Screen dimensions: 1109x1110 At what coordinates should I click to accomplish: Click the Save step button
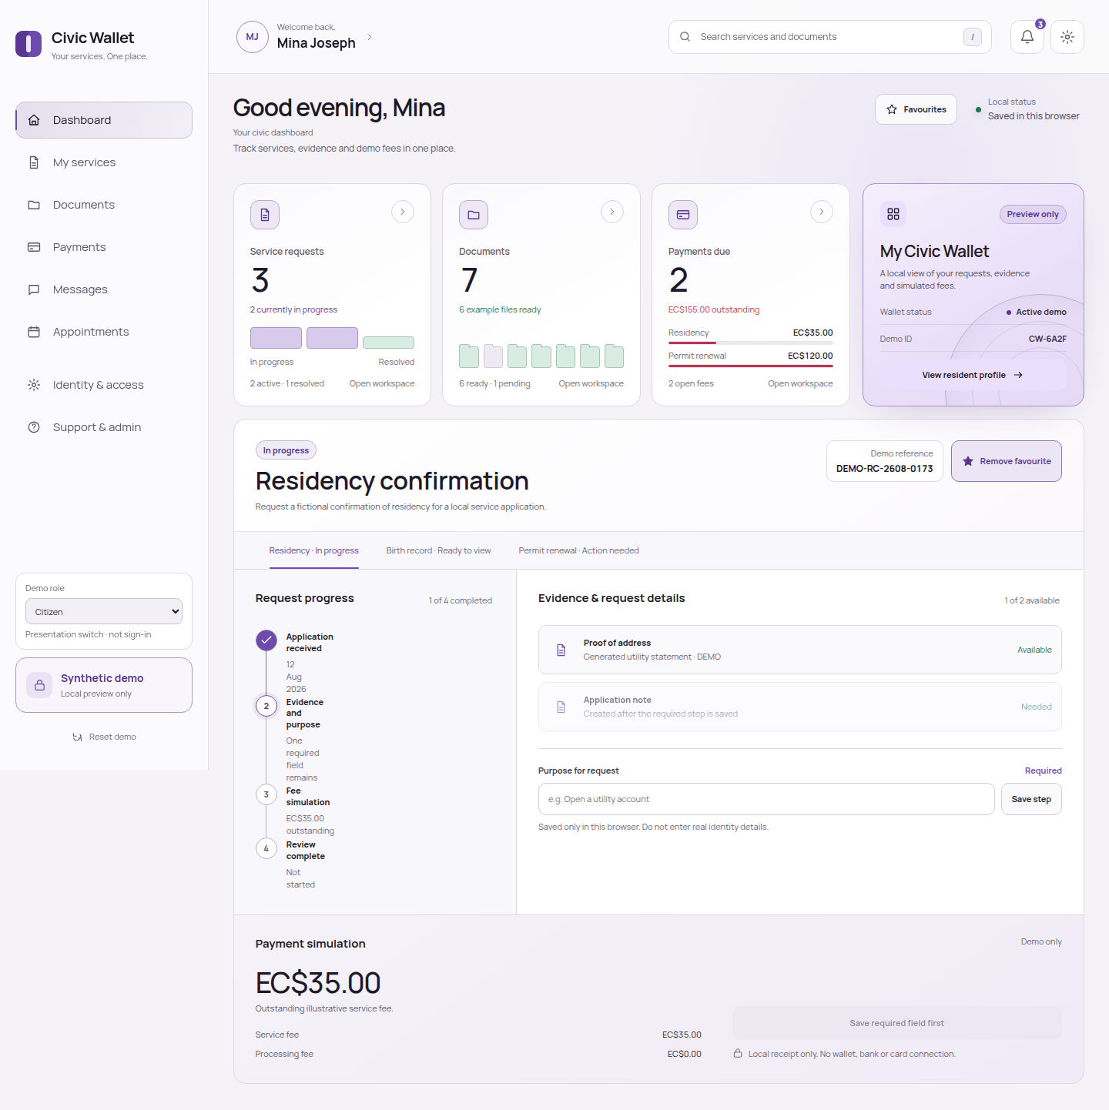click(x=1031, y=799)
